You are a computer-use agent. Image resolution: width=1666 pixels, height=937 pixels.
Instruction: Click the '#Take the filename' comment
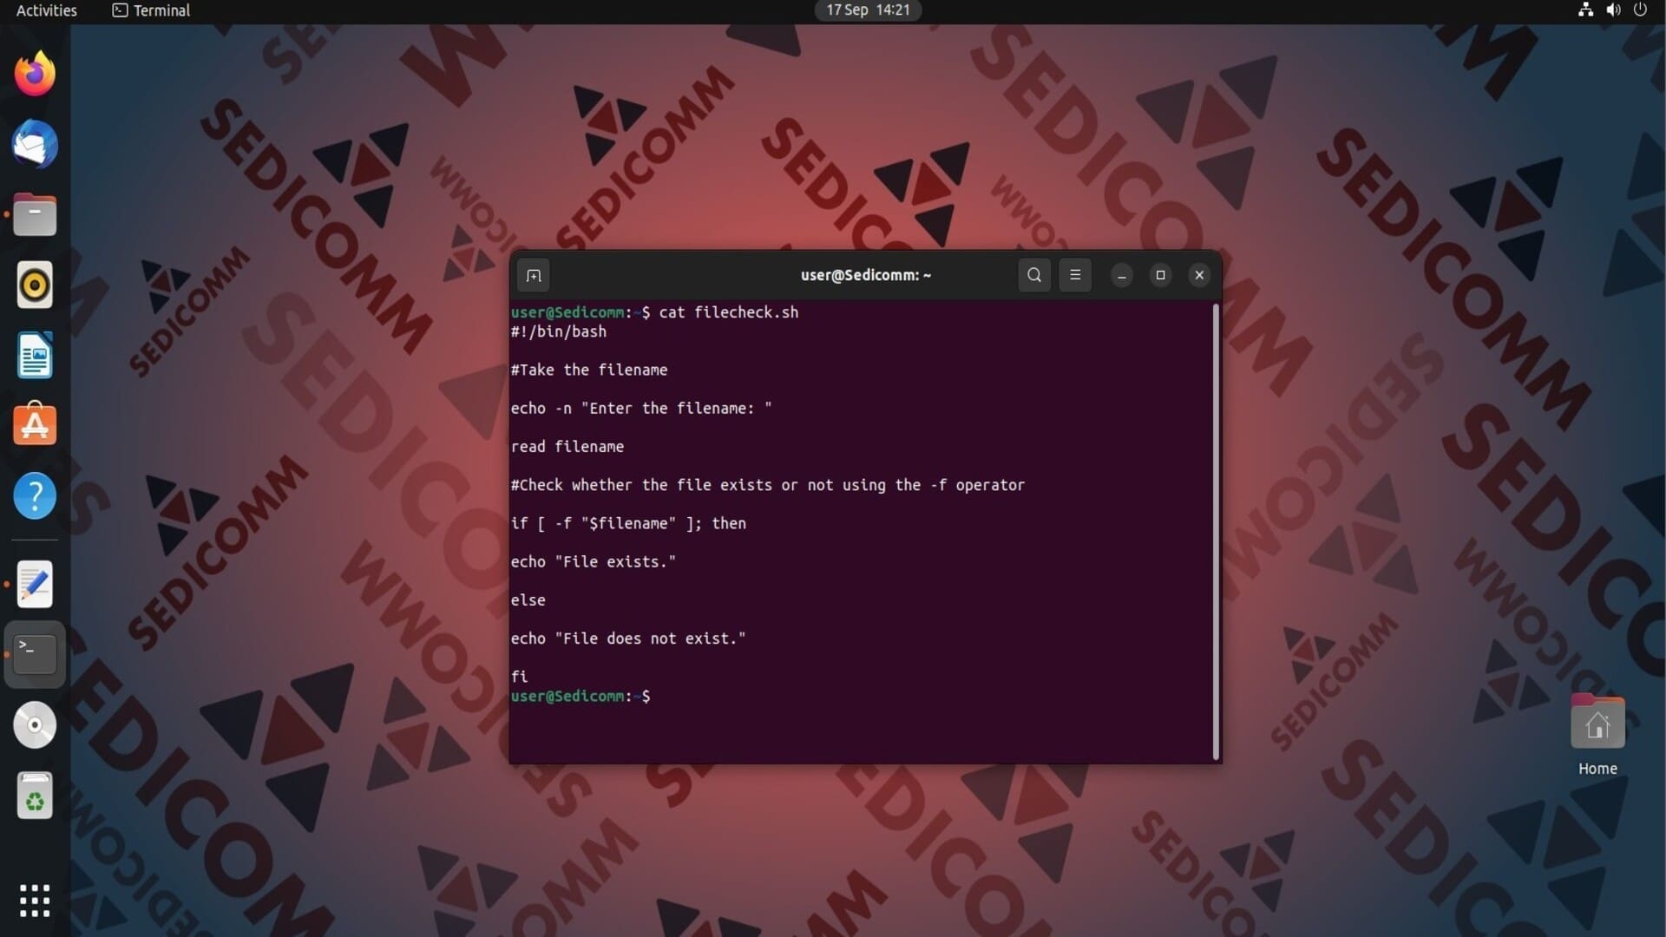[x=589, y=370]
